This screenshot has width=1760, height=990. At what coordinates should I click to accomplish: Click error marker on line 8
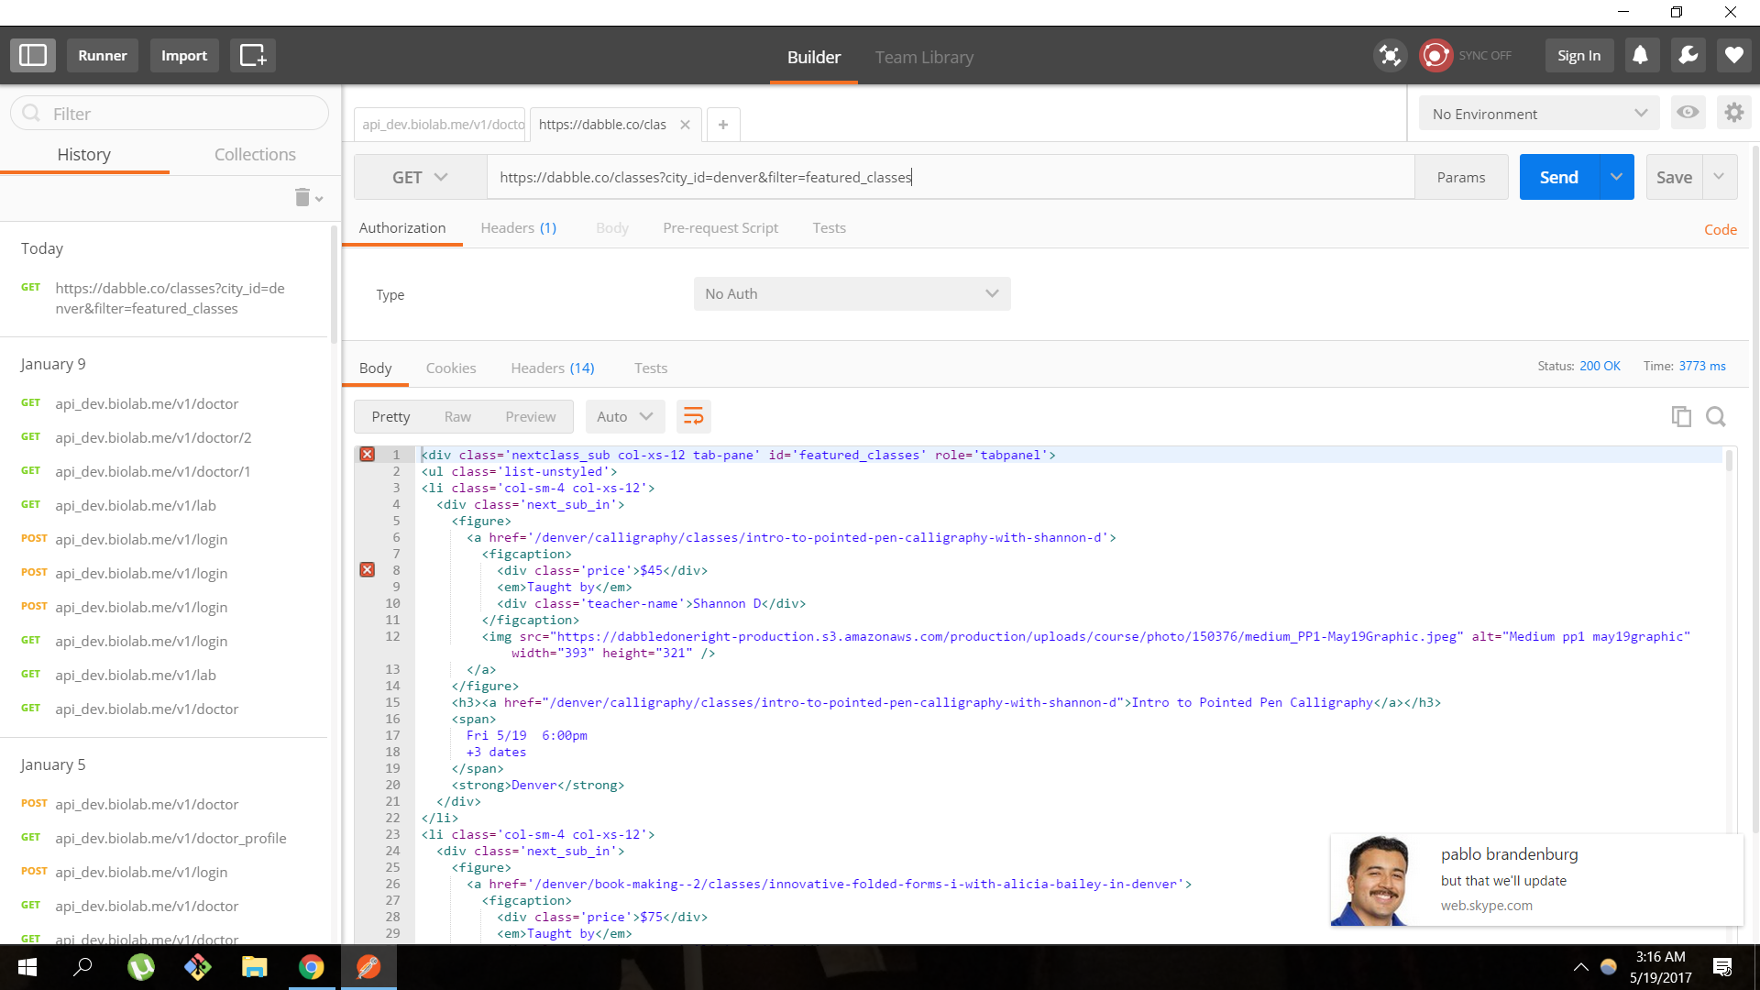(367, 570)
